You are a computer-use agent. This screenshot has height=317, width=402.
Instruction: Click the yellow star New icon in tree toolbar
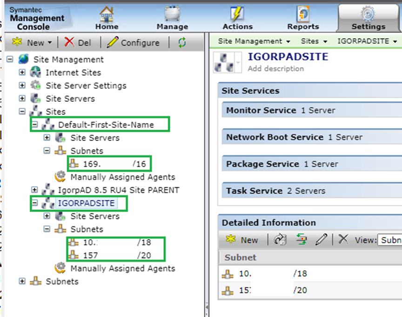coord(17,42)
